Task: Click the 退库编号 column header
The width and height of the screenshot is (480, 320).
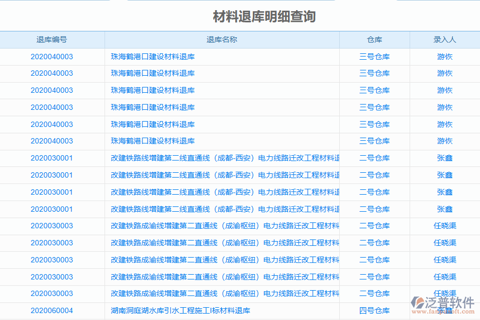Action: [x=52, y=39]
